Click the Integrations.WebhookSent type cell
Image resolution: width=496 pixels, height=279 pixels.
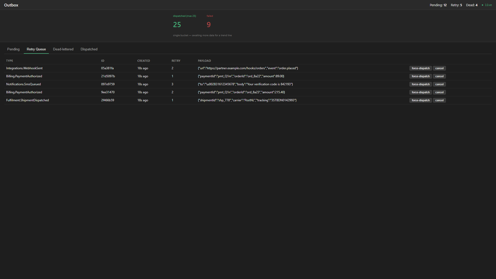pyautogui.click(x=24, y=68)
